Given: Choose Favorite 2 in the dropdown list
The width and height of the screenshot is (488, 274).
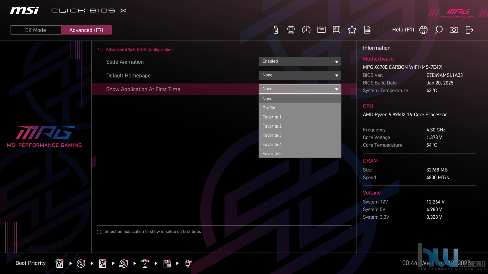Looking at the screenshot, I should pos(300,126).
